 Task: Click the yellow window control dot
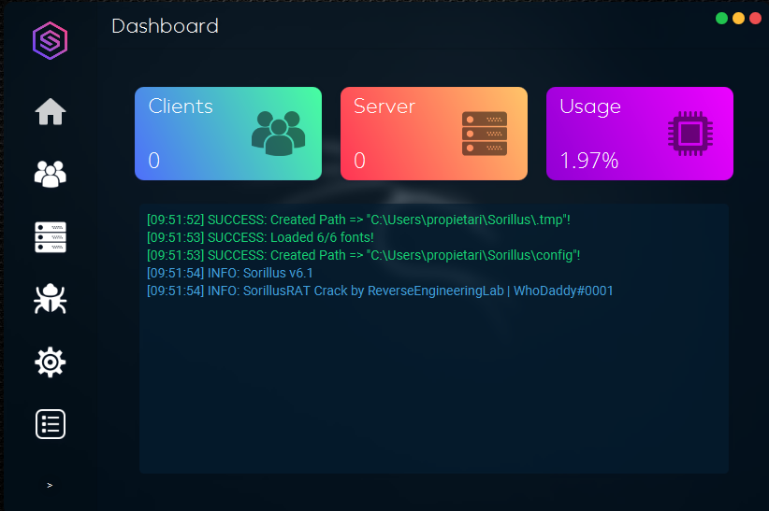[x=738, y=18]
